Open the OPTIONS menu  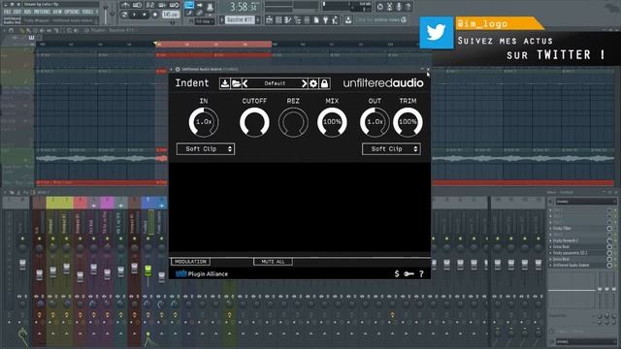pyautogui.click(x=72, y=12)
